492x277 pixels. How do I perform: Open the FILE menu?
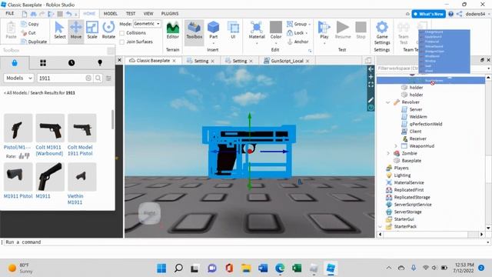[10, 14]
